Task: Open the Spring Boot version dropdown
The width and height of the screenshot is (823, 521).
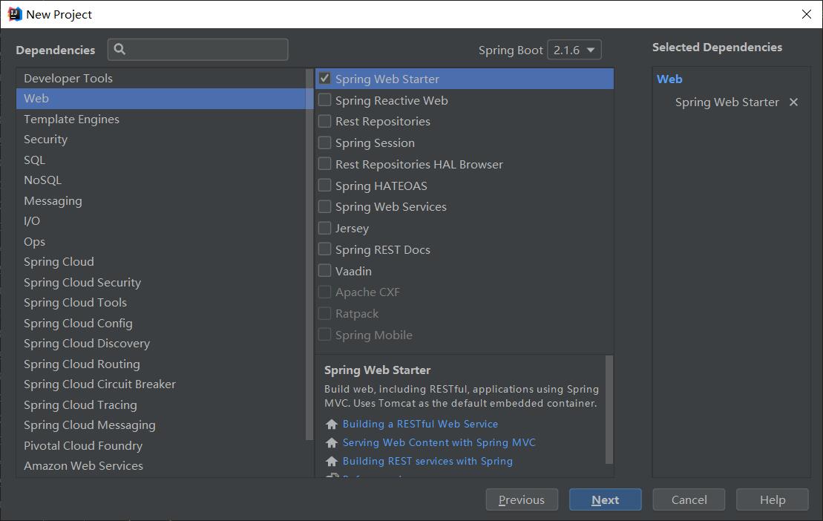Action: [x=574, y=50]
